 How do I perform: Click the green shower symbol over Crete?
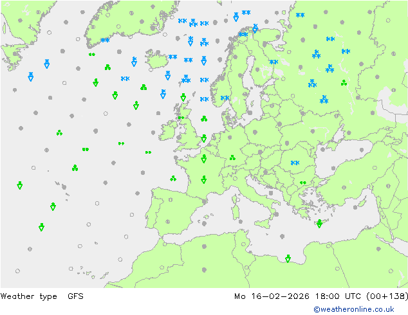click(319, 224)
